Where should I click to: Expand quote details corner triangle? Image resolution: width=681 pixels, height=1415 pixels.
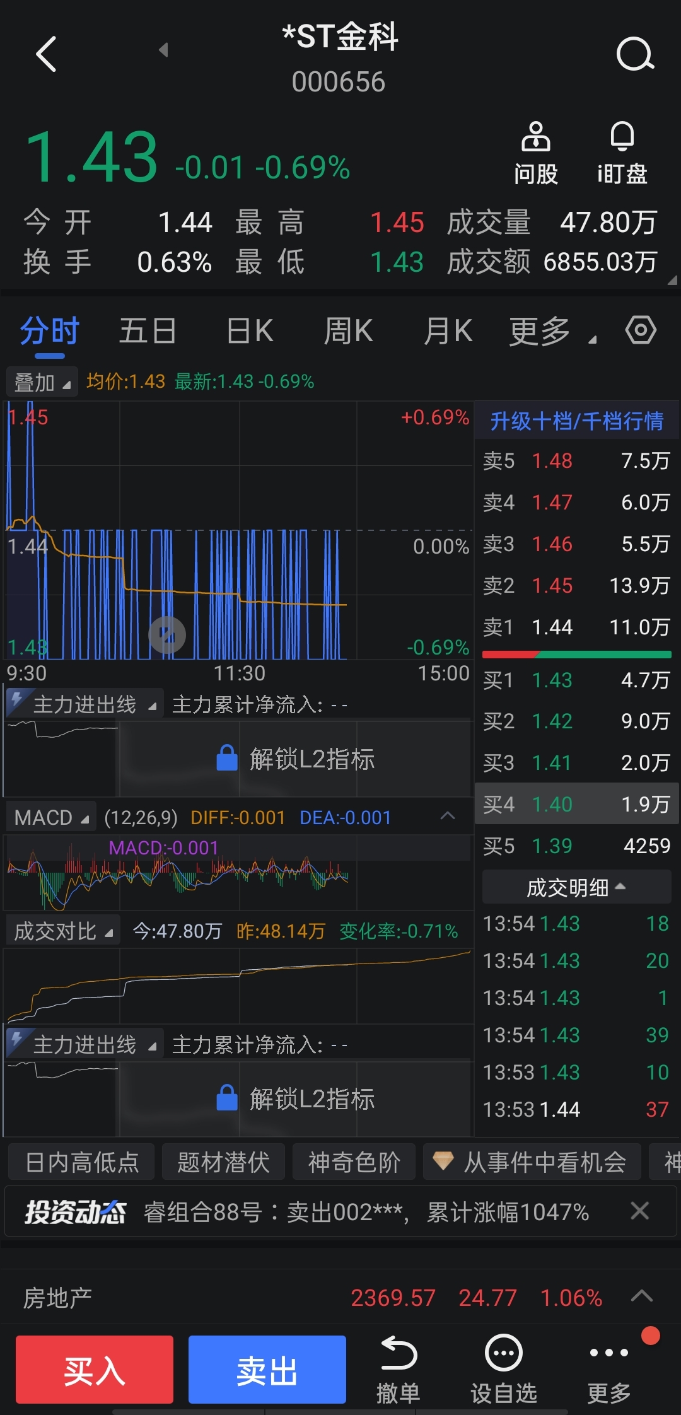tap(672, 280)
